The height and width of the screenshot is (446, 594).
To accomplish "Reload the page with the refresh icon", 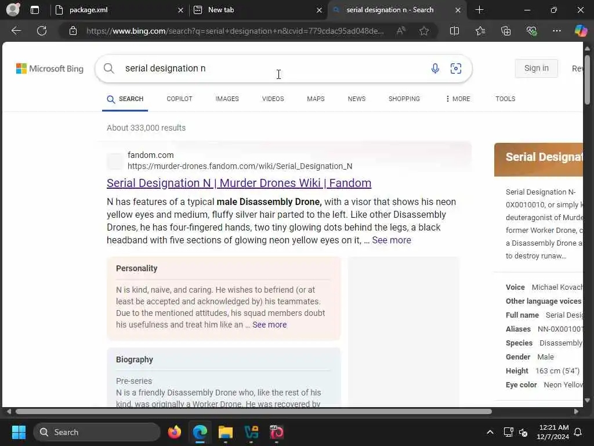I will pos(42,31).
